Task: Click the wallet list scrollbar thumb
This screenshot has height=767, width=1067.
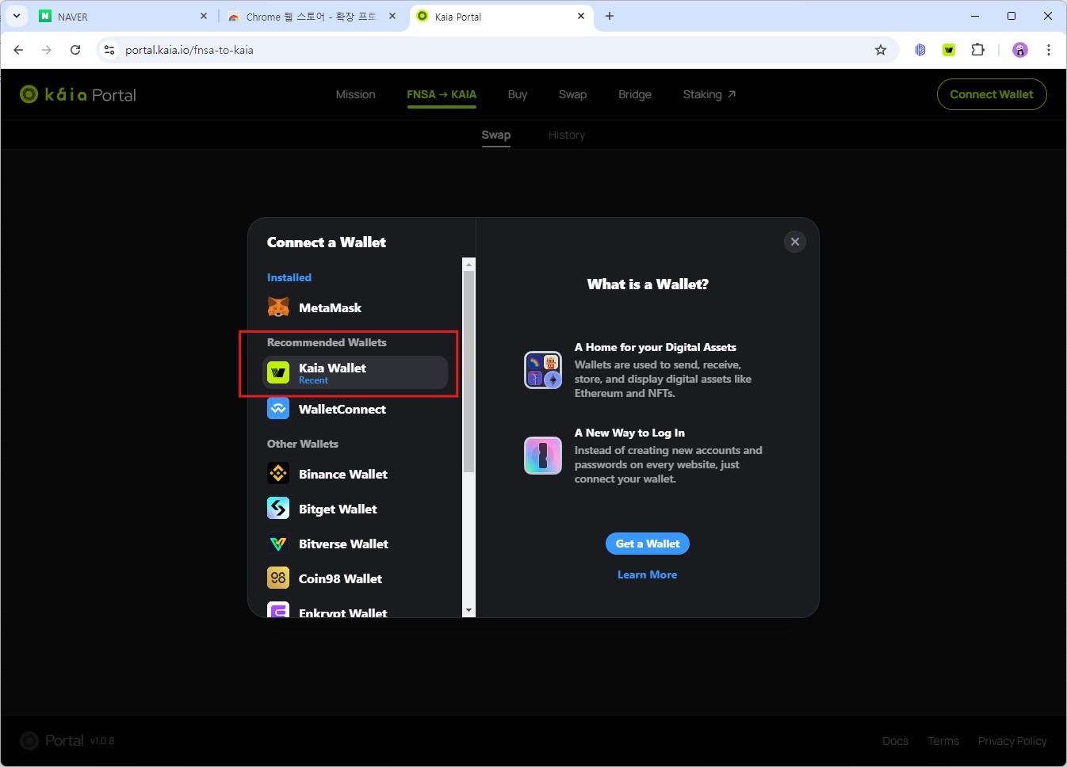Action: (469, 372)
